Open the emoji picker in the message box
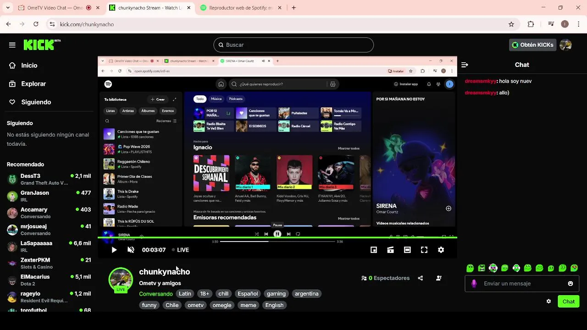 click(570, 284)
